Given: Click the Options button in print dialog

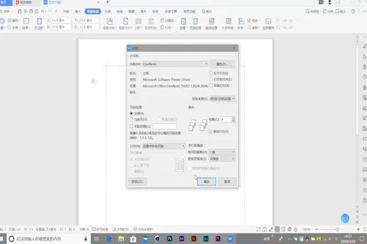Looking at the screenshot, I should tap(137, 182).
